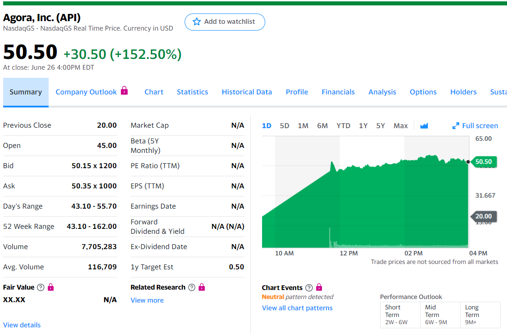
Task: Click the PE Ratio (TTM) label
Action: (155, 166)
